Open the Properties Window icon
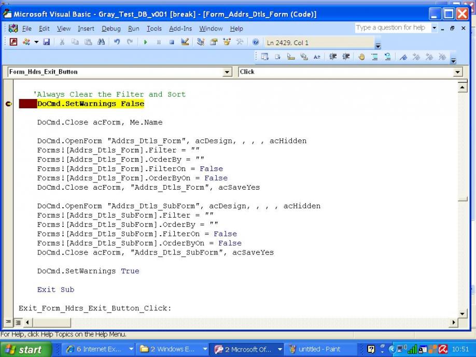Image resolution: width=476 pixels, height=357 pixels. [214, 42]
